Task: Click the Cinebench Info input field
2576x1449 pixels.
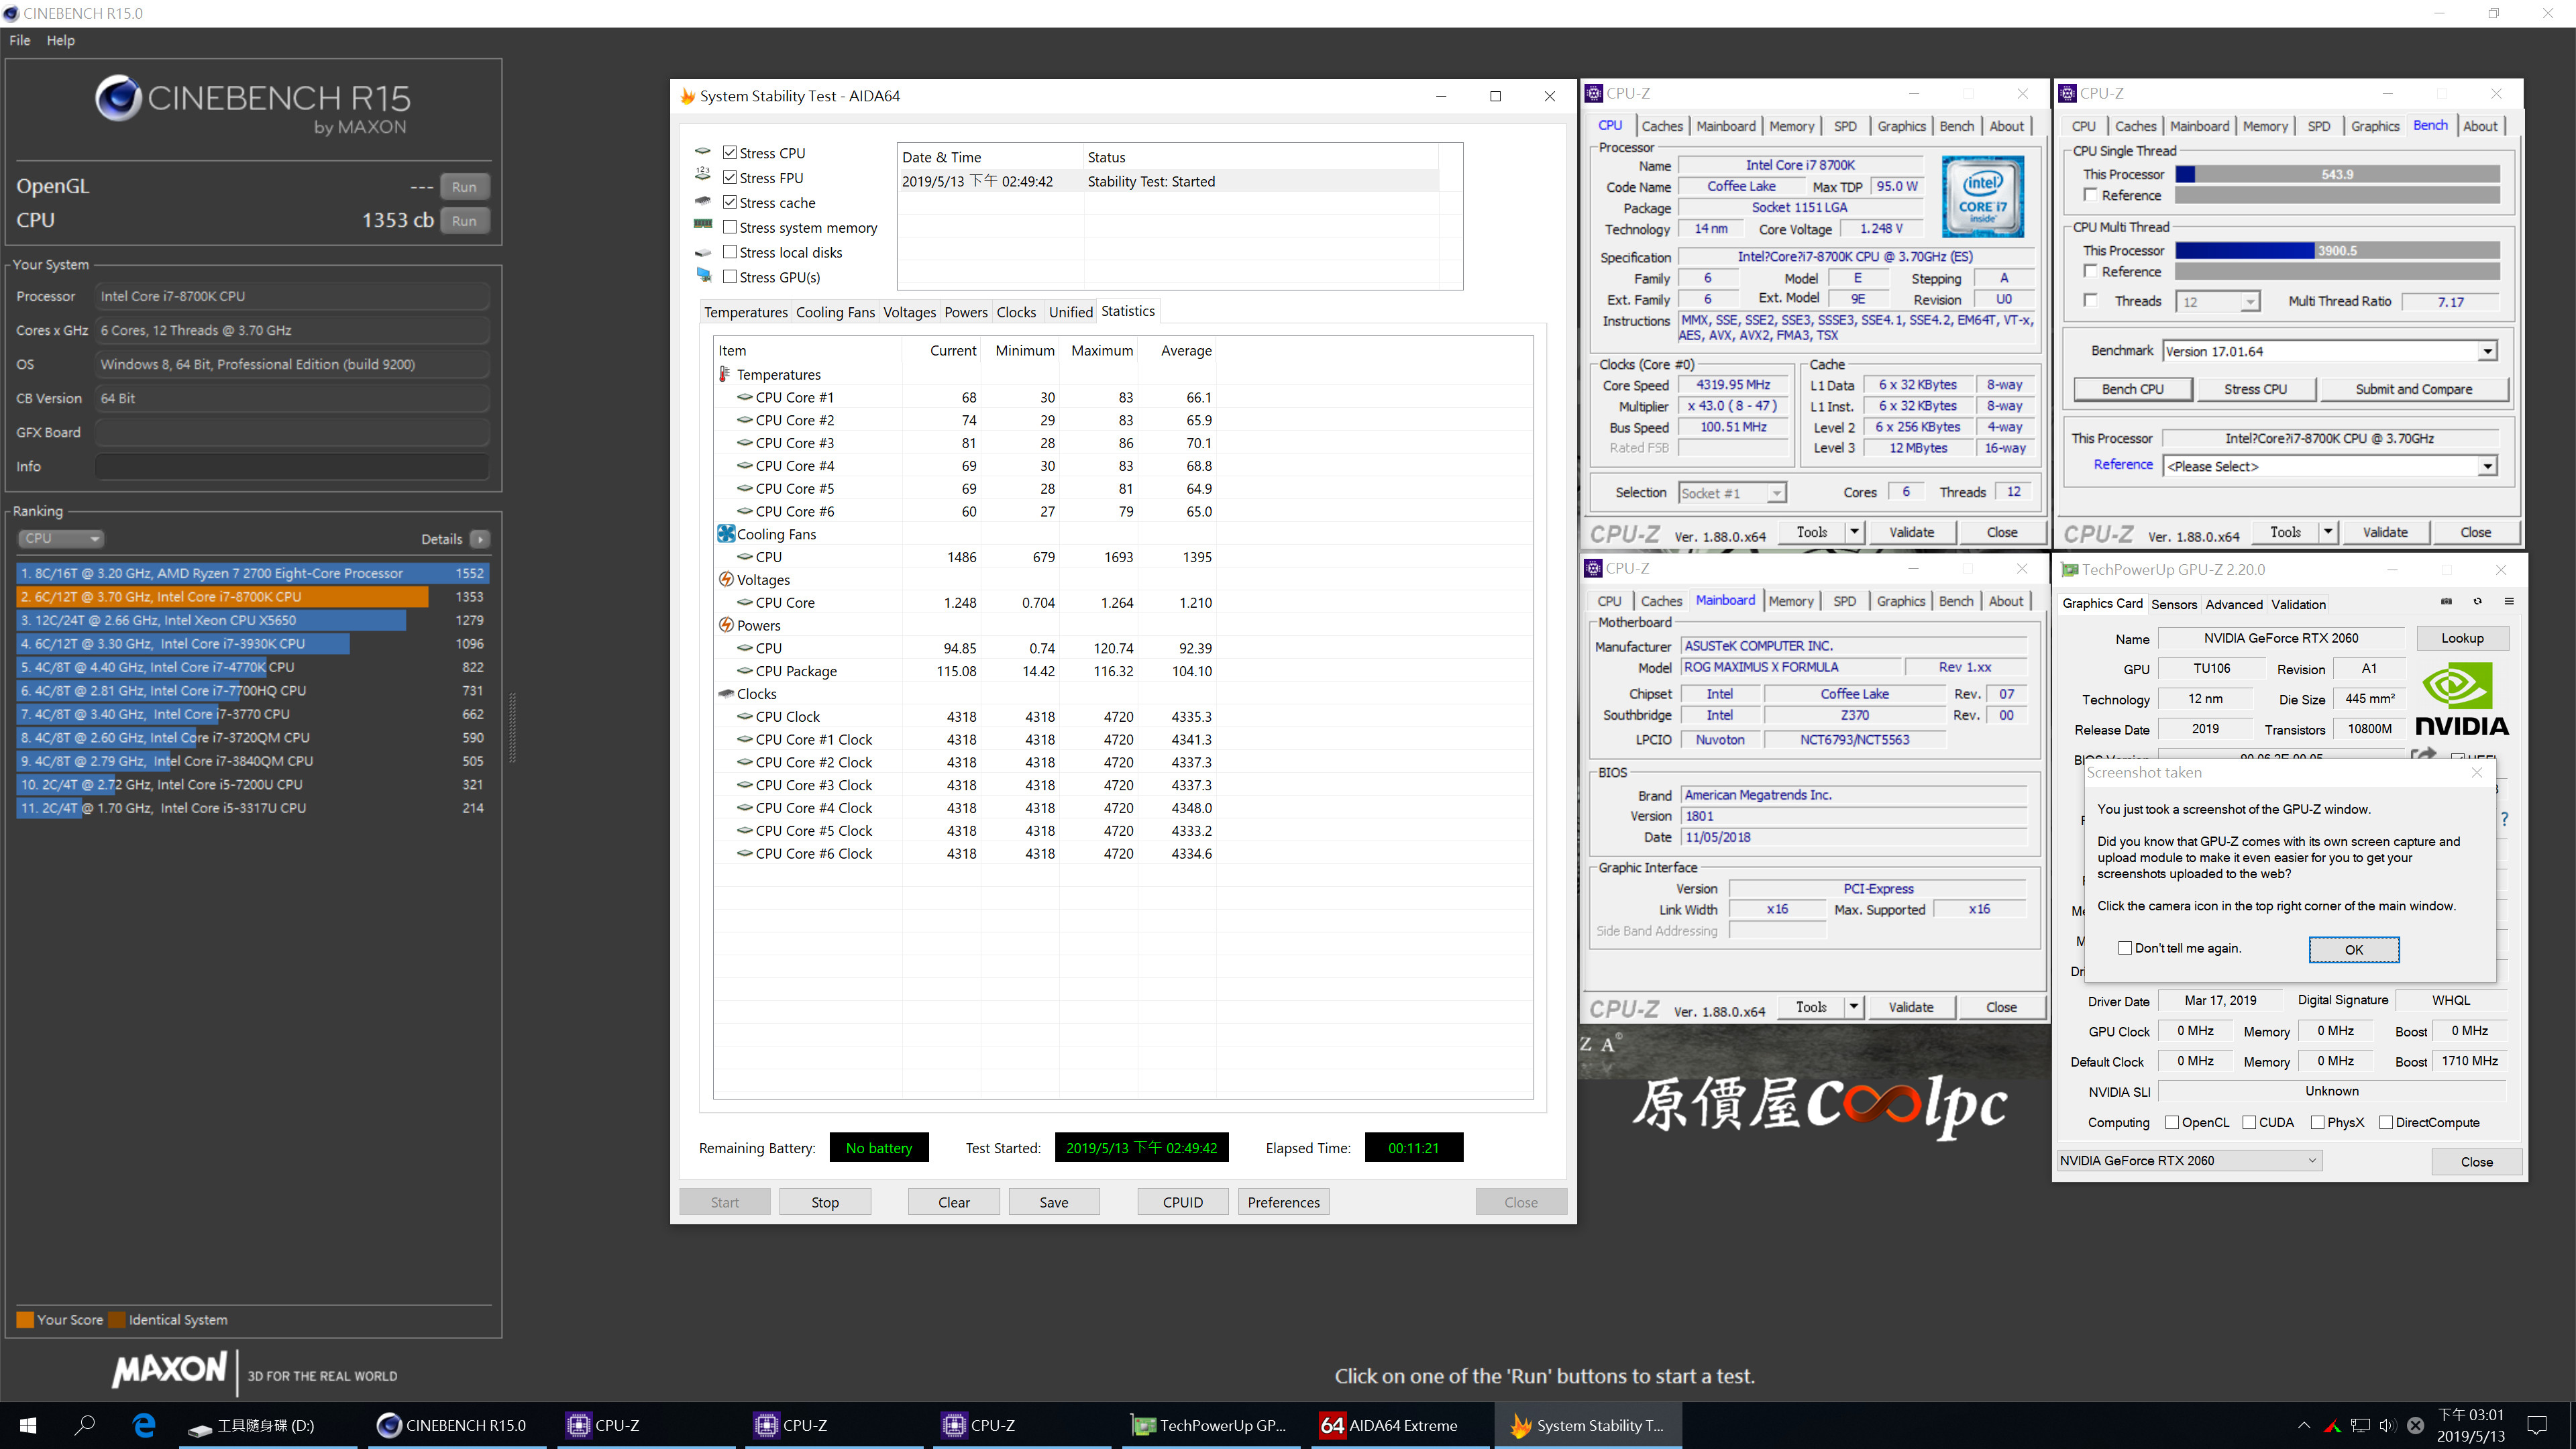Action: (x=292, y=466)
